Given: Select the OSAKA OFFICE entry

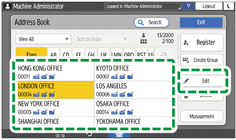Looking at the screenshot, I should coord(133,107).
